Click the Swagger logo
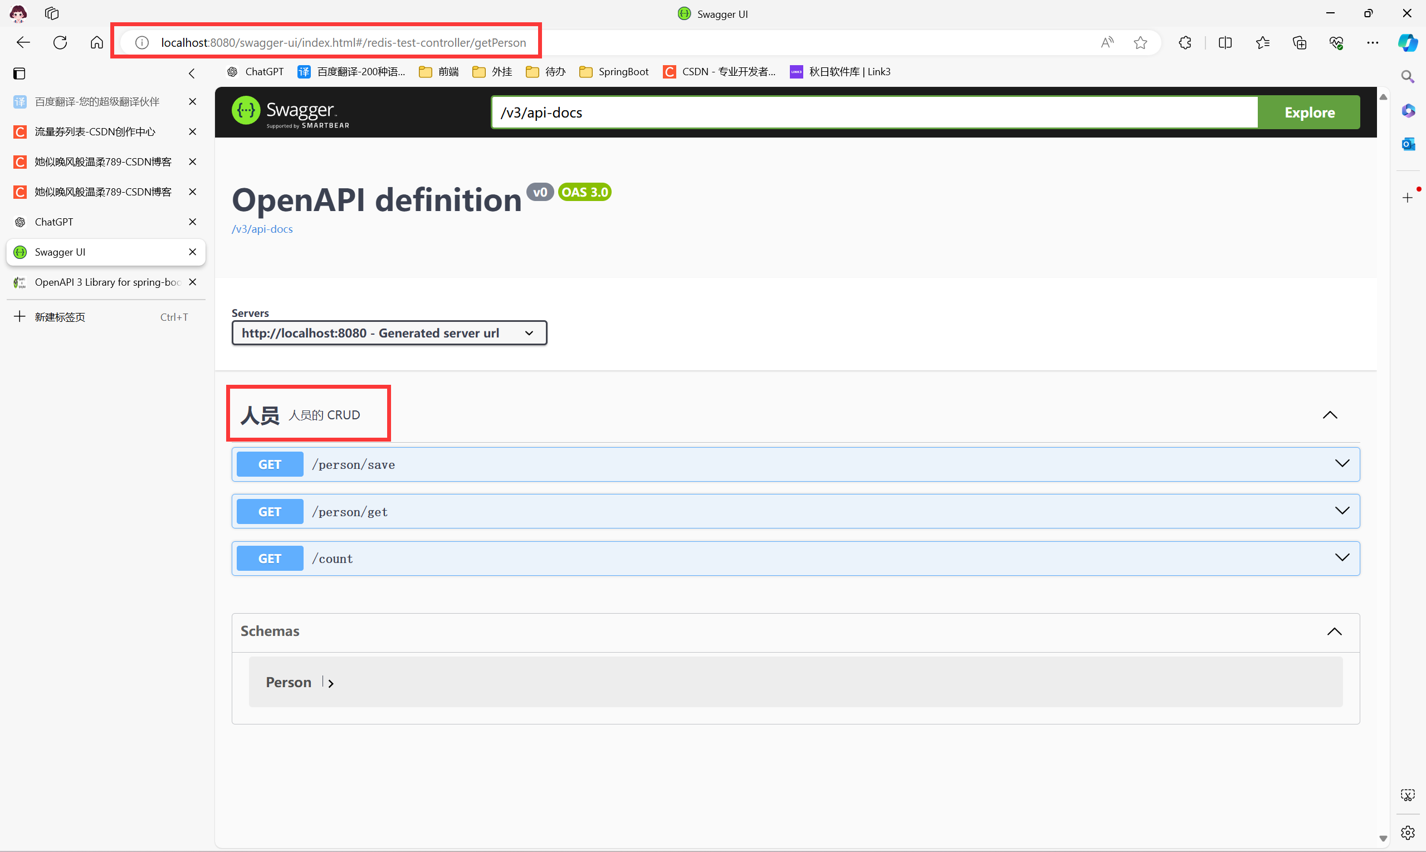 (291, 112)
